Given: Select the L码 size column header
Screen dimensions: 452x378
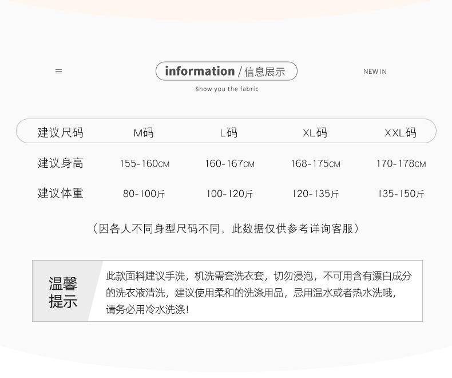Looking at the screenshot, I should click(229, 133).
